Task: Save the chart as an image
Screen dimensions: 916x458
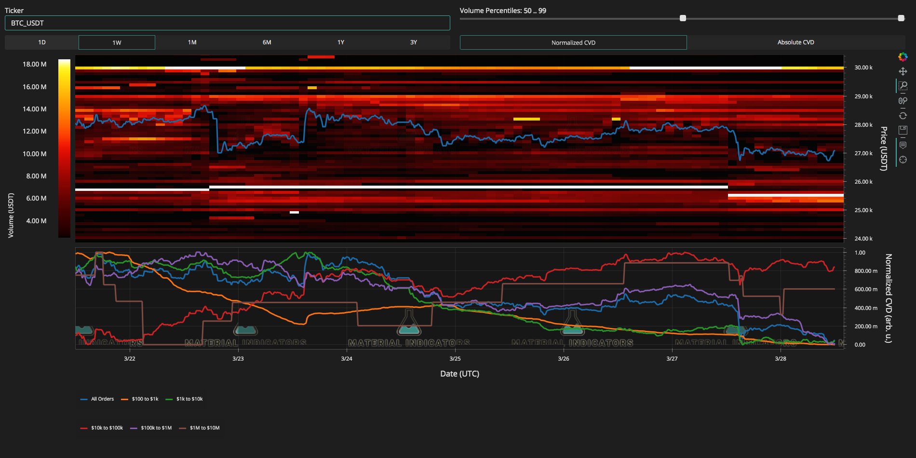Action: [903, 130]
